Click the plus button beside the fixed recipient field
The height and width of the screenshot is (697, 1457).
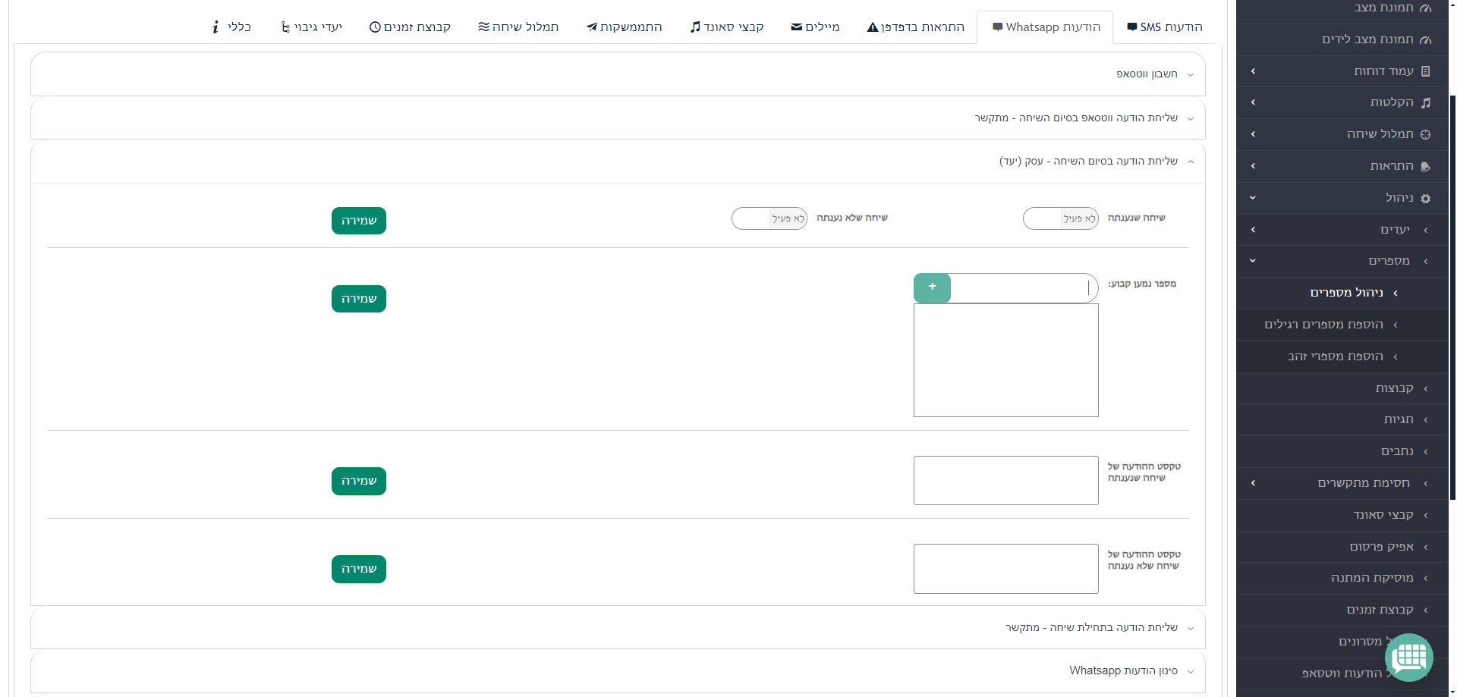(932, 288)
